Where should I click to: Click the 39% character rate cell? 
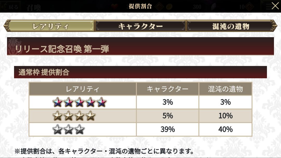coord(168,129)
